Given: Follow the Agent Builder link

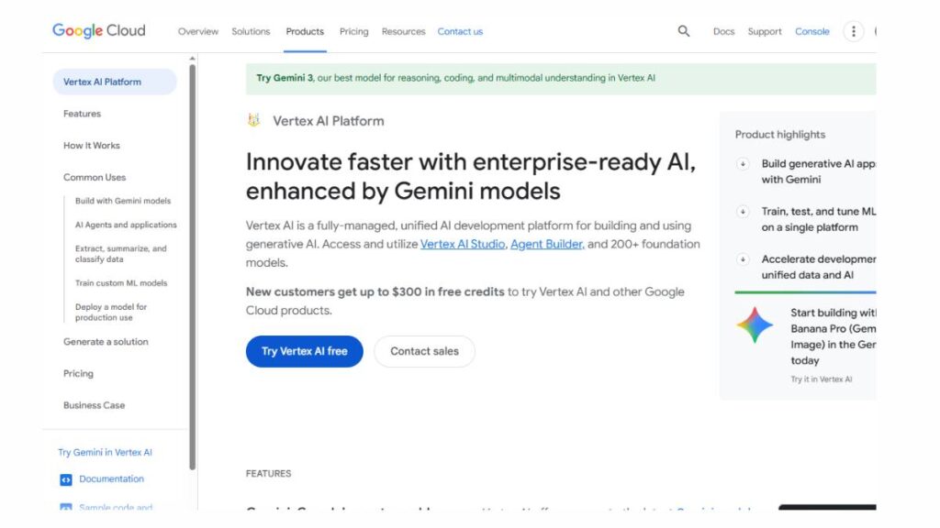Looking at the screenshot, I should [547, 244].
